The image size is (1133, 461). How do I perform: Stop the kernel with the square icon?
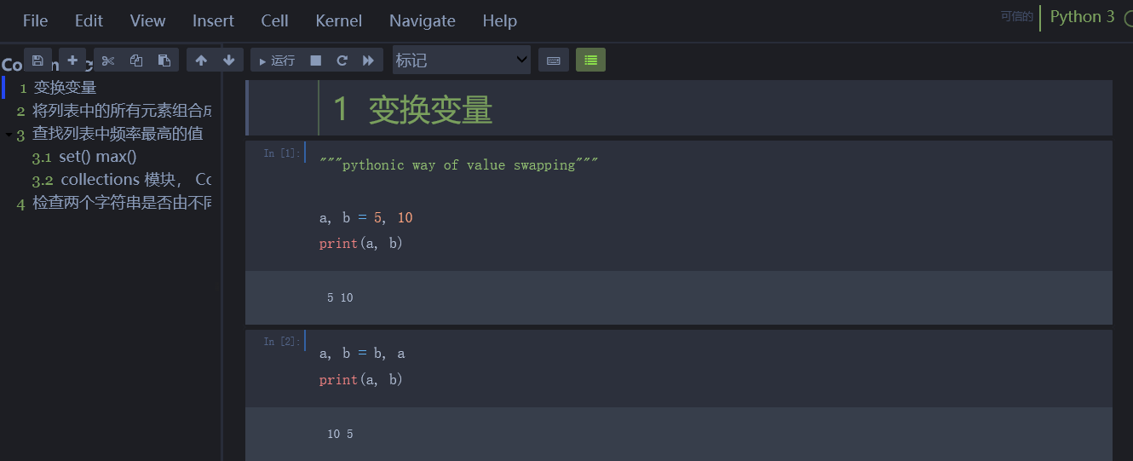315,61
